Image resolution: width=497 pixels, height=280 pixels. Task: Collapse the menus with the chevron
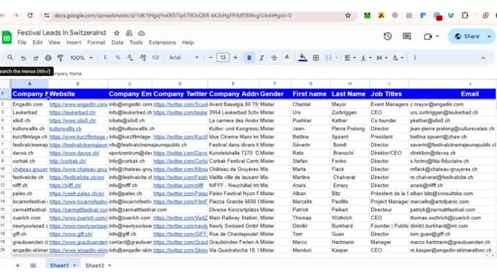tap(483, 58)
